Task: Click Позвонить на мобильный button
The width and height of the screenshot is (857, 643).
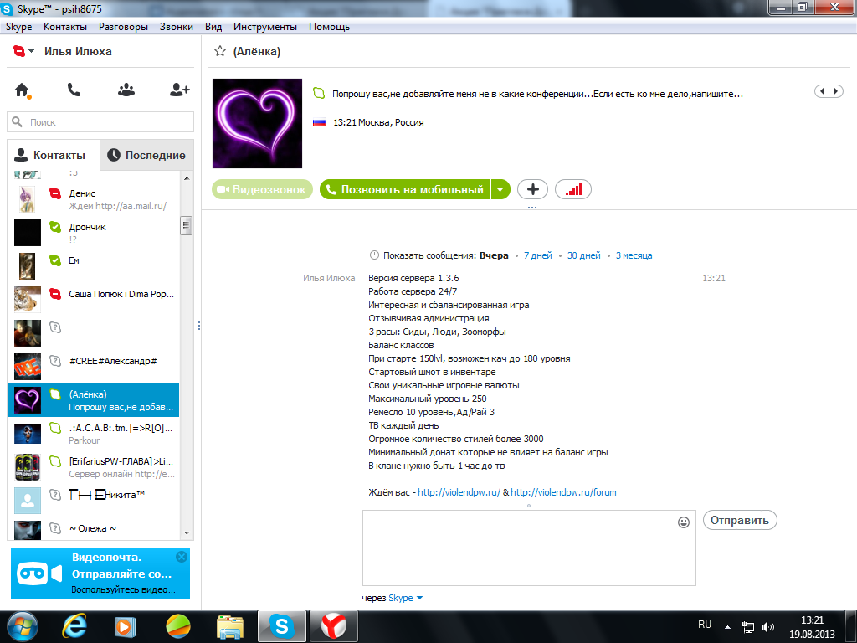Action: [405, 190]
